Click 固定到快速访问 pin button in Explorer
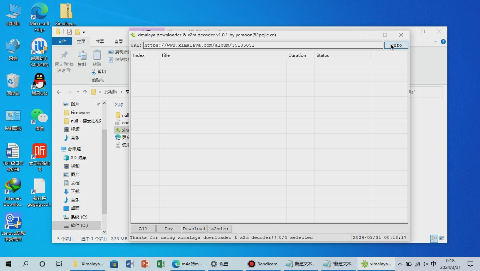 (64, 61)
